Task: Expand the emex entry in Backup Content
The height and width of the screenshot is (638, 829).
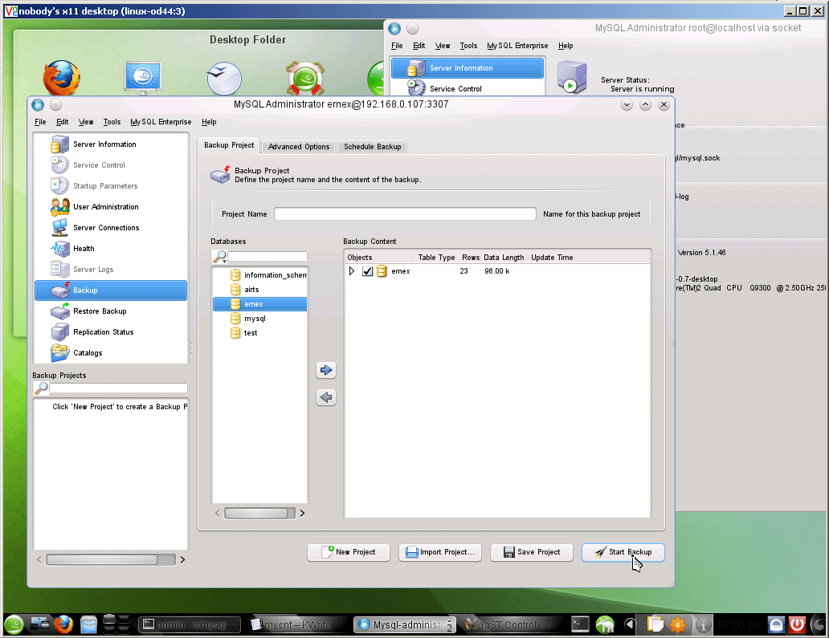Action: [352, 271]
